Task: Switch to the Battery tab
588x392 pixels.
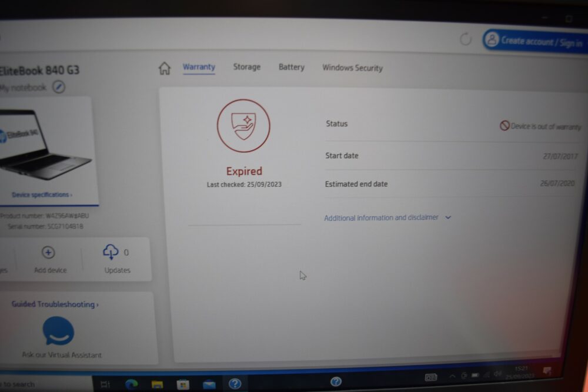Action: point(292,68)
